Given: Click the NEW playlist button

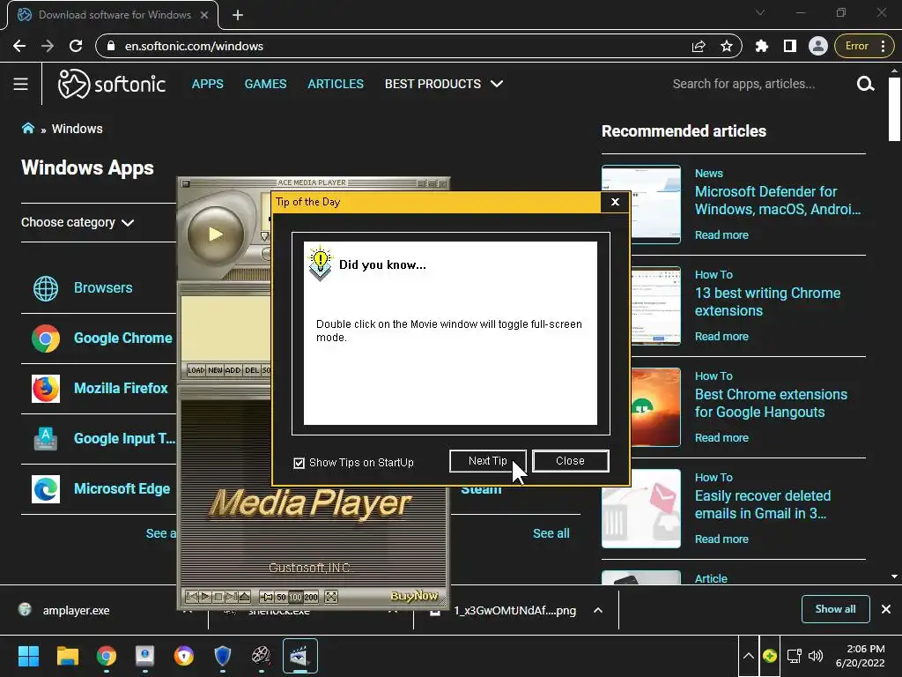Looking at the screenshot, I should coord(215,370).
